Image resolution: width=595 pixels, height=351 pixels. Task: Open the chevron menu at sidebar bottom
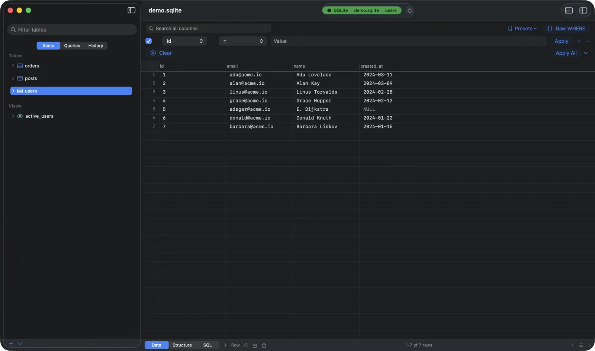(20, 344)
